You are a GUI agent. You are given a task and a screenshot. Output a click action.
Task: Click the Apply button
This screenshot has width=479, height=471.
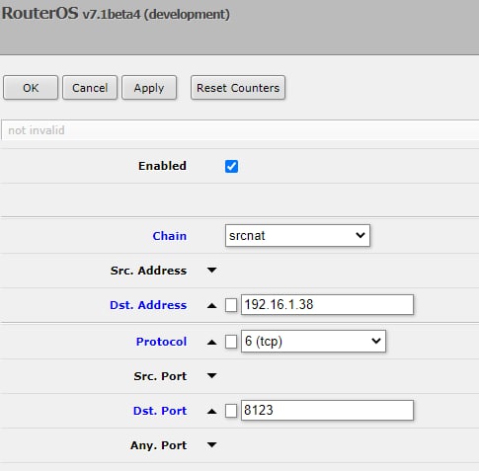(x=149, y=88)
